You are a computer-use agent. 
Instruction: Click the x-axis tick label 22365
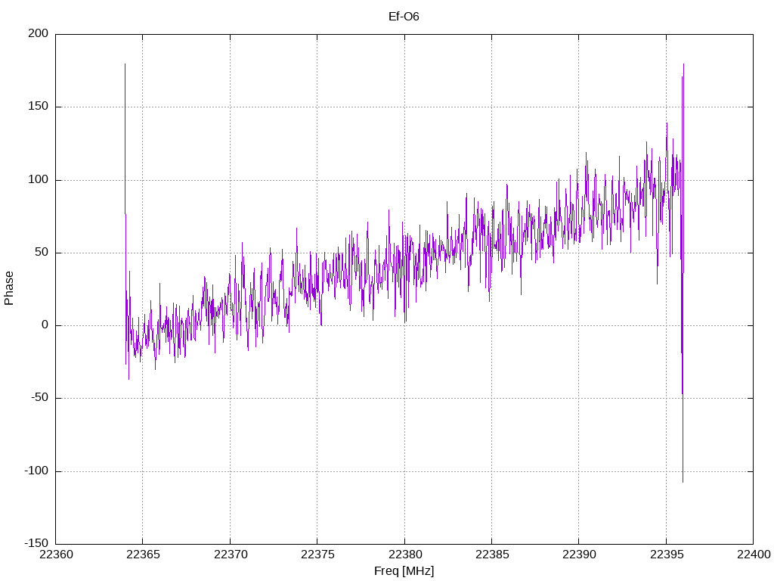[x=143, y=555]
